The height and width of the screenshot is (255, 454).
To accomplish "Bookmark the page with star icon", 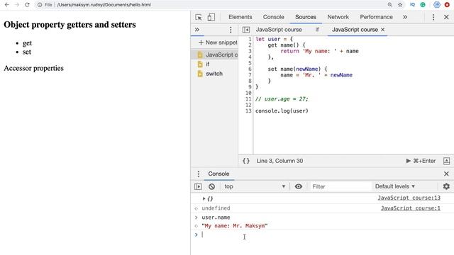I will (x=400, y=5).
